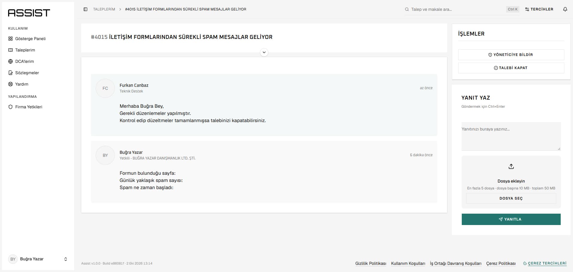
Task: Open the Tercihler preferences menu
Action: pyautogui.click(x=539, y=9)
